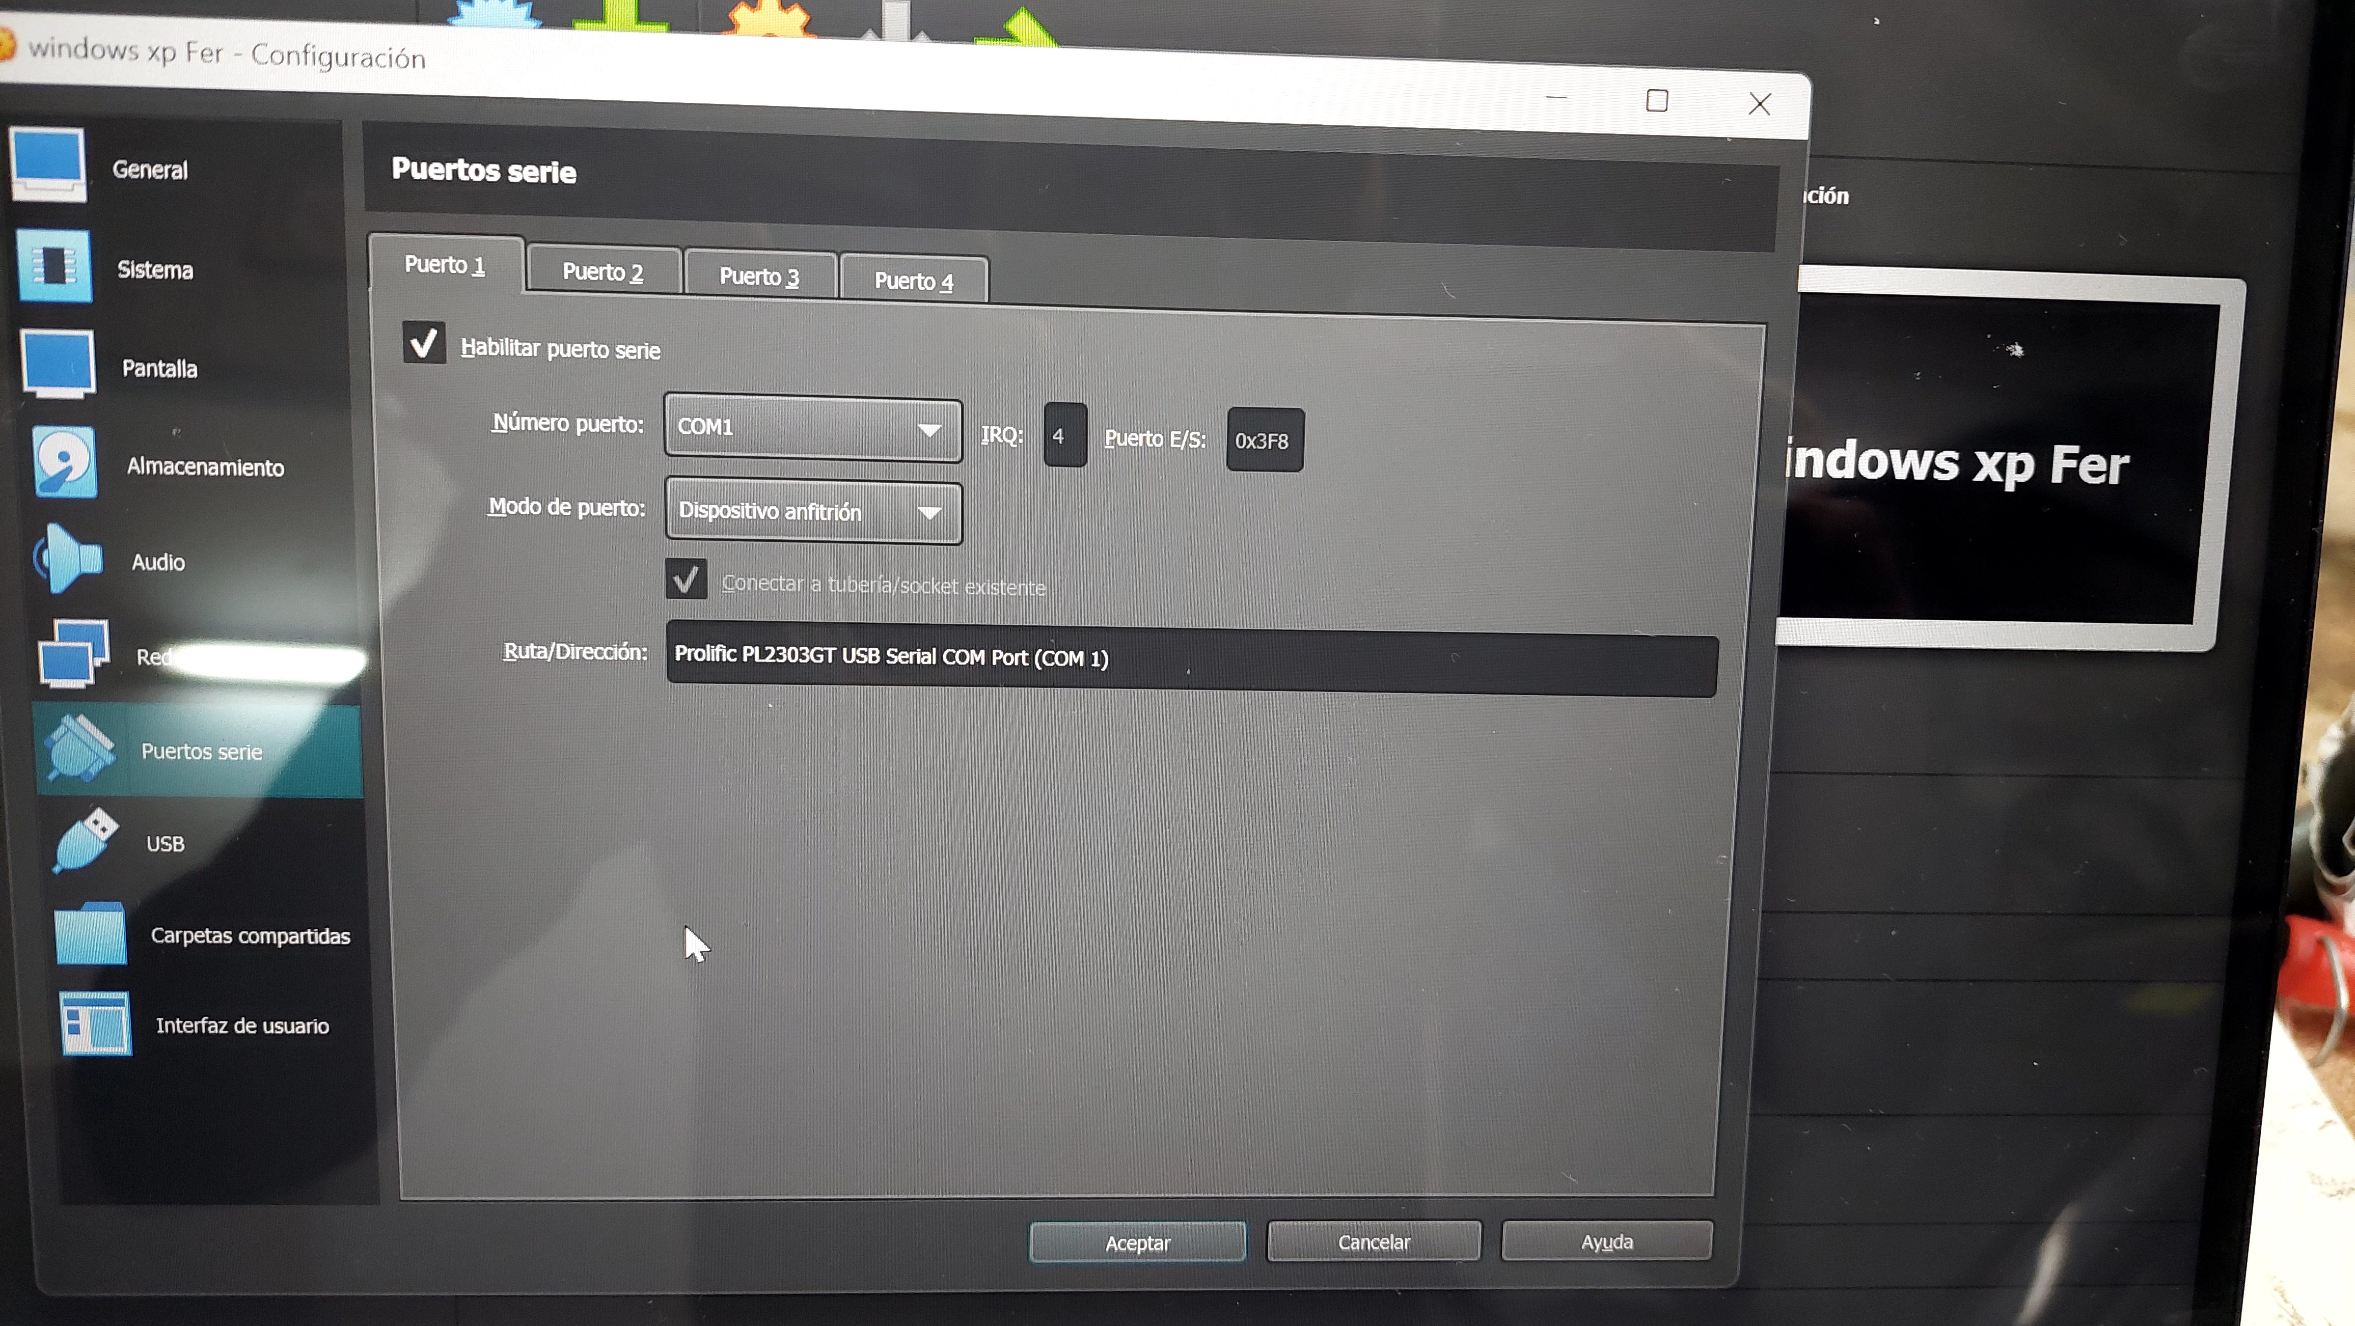Open the Sistema chip icon
2355x1326 pixels.
[x=54, y=266]
